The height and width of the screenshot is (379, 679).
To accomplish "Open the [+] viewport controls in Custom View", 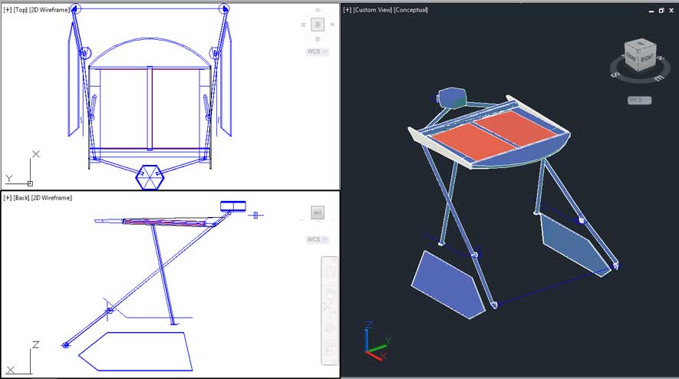I will 348,10.
